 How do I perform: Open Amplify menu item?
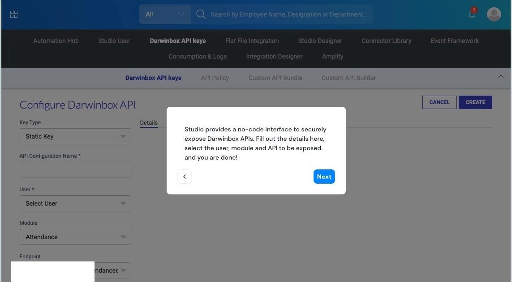point(332,56)
